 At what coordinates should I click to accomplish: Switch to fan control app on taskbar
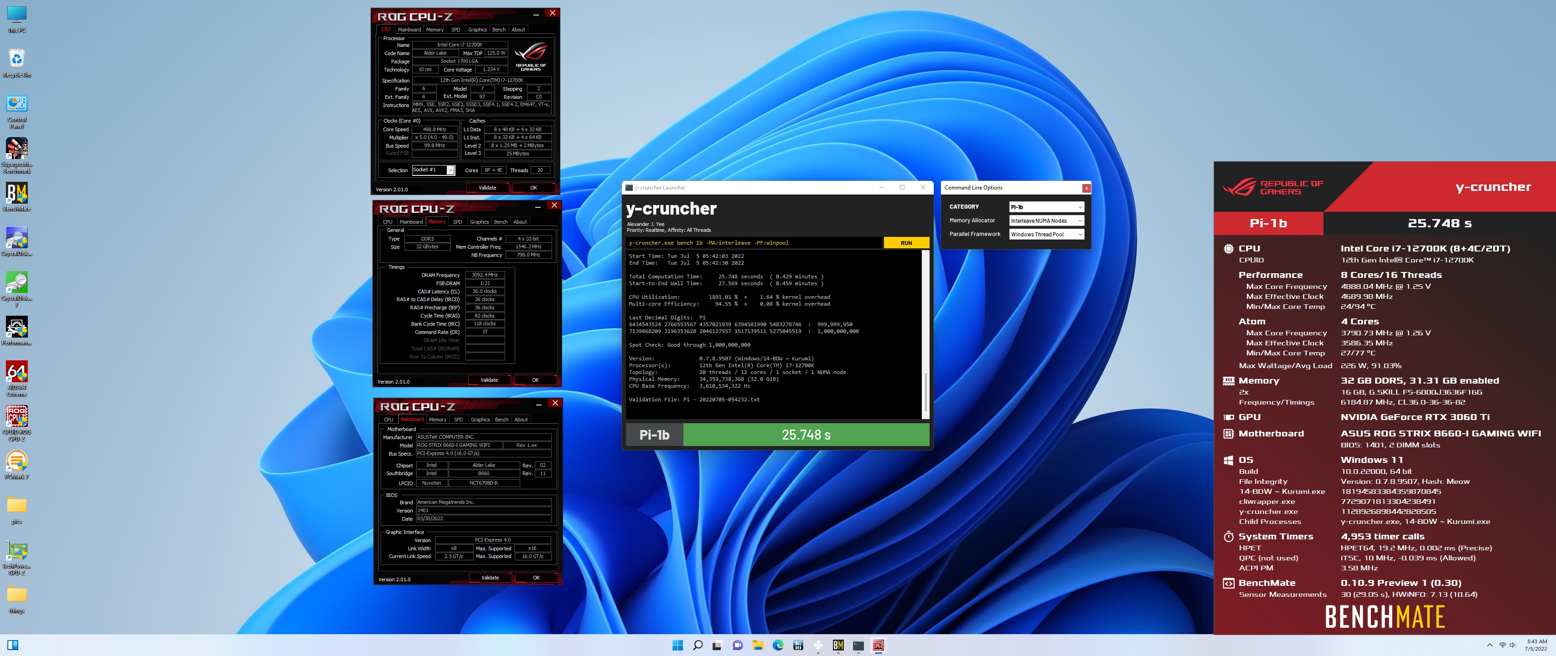point(818,645)
